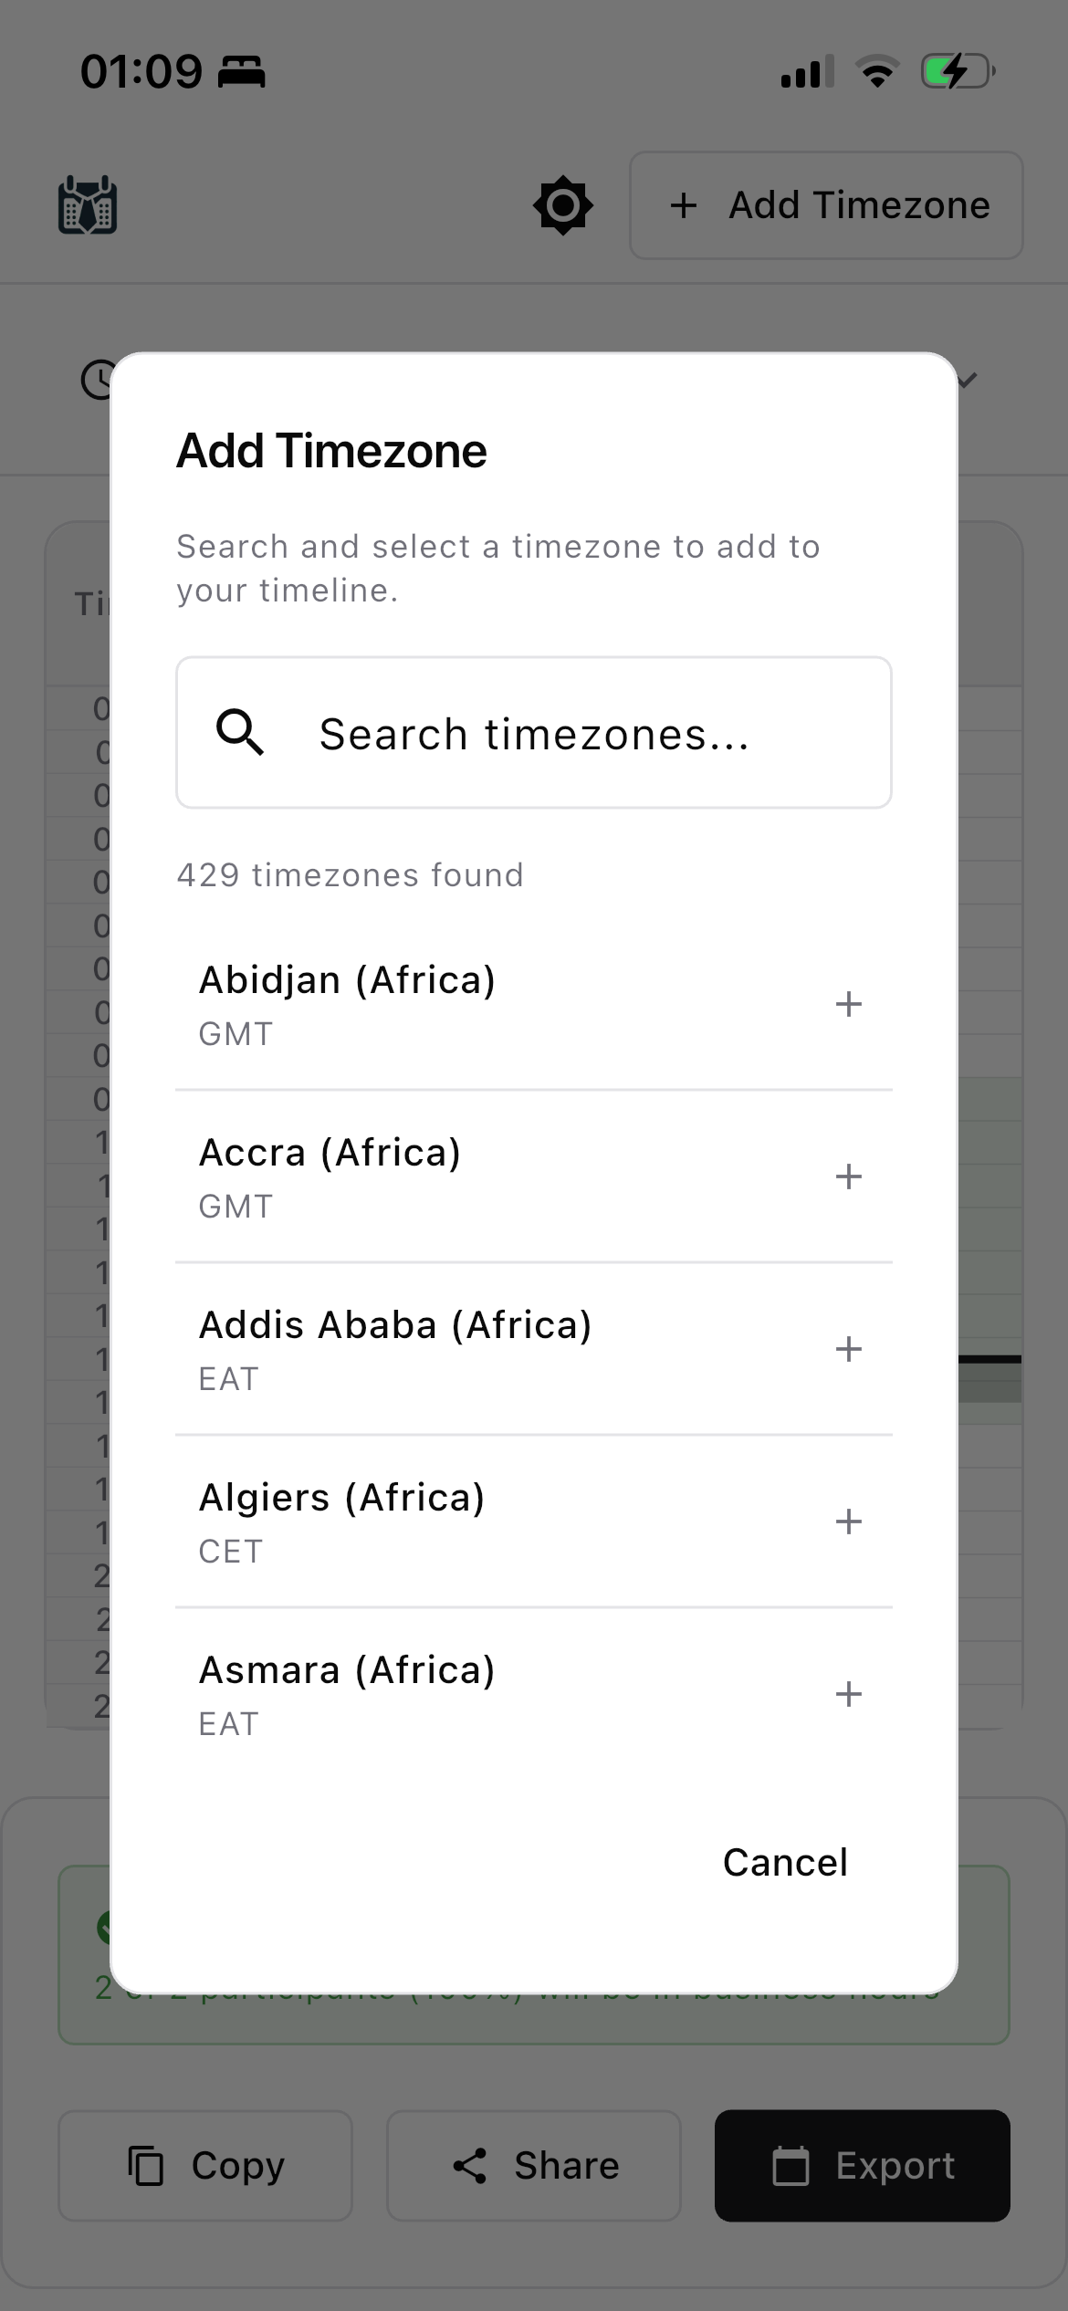Copy meeting details with Copy button

(x=205, y=2166)
